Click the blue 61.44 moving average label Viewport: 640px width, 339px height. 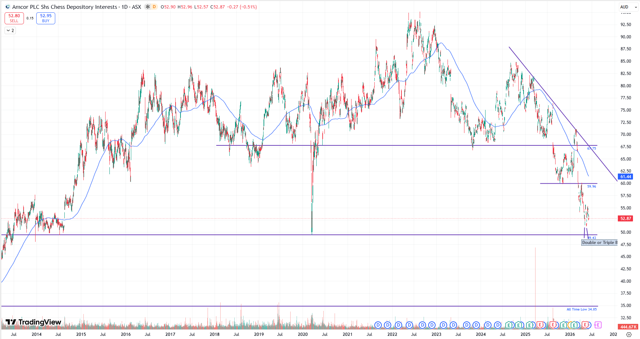pos(626,177)
